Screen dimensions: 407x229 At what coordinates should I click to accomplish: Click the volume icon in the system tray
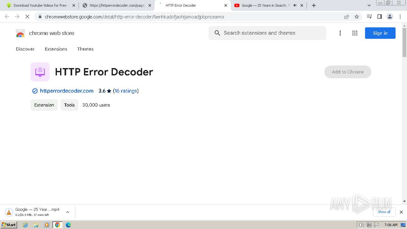point(361,225)
